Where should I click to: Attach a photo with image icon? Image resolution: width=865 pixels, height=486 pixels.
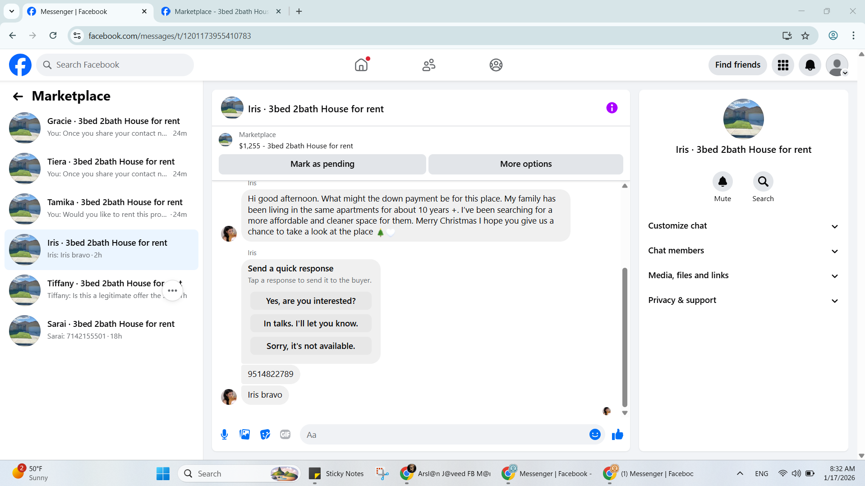pyautogui.click(x=244, y=435)
